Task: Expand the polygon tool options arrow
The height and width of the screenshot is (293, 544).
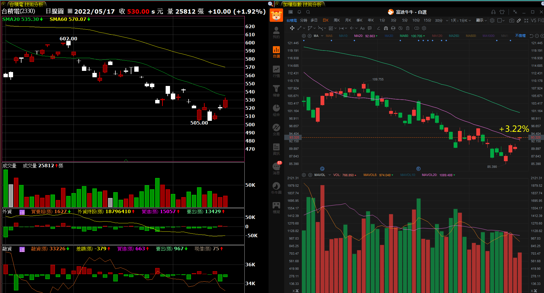Action: 315,28
